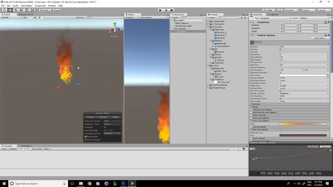
Task: Open Photoshop from taskbar
Action: pos(123,183)
